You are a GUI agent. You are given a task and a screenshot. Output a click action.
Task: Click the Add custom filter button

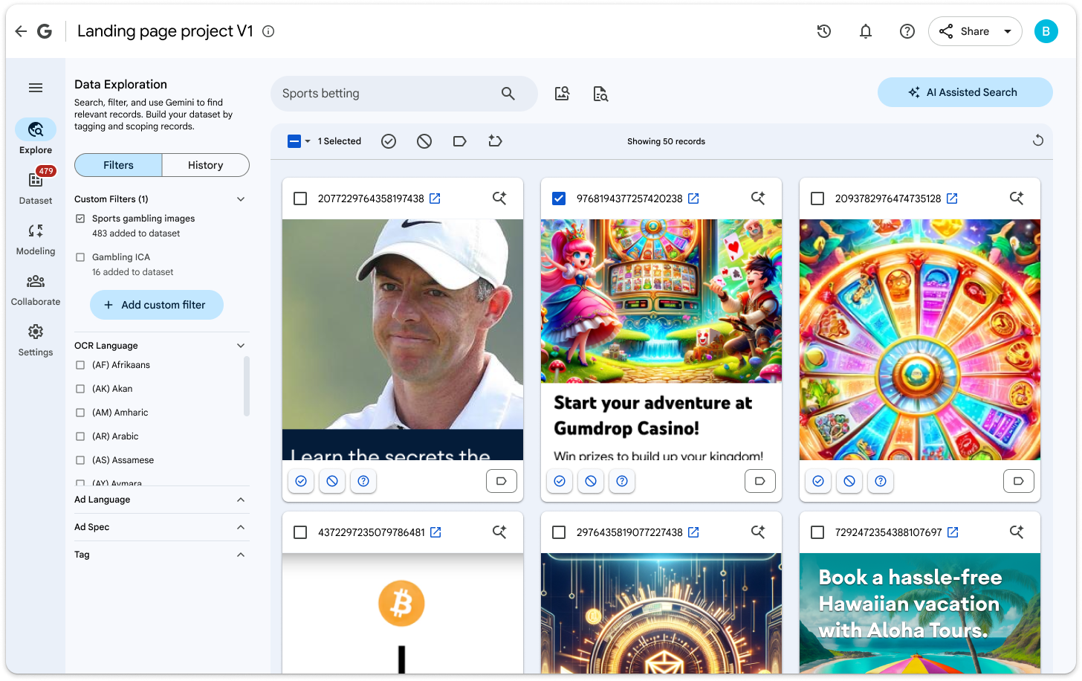coord(157,305)
